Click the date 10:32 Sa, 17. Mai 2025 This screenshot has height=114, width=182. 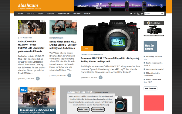[58, 76]
